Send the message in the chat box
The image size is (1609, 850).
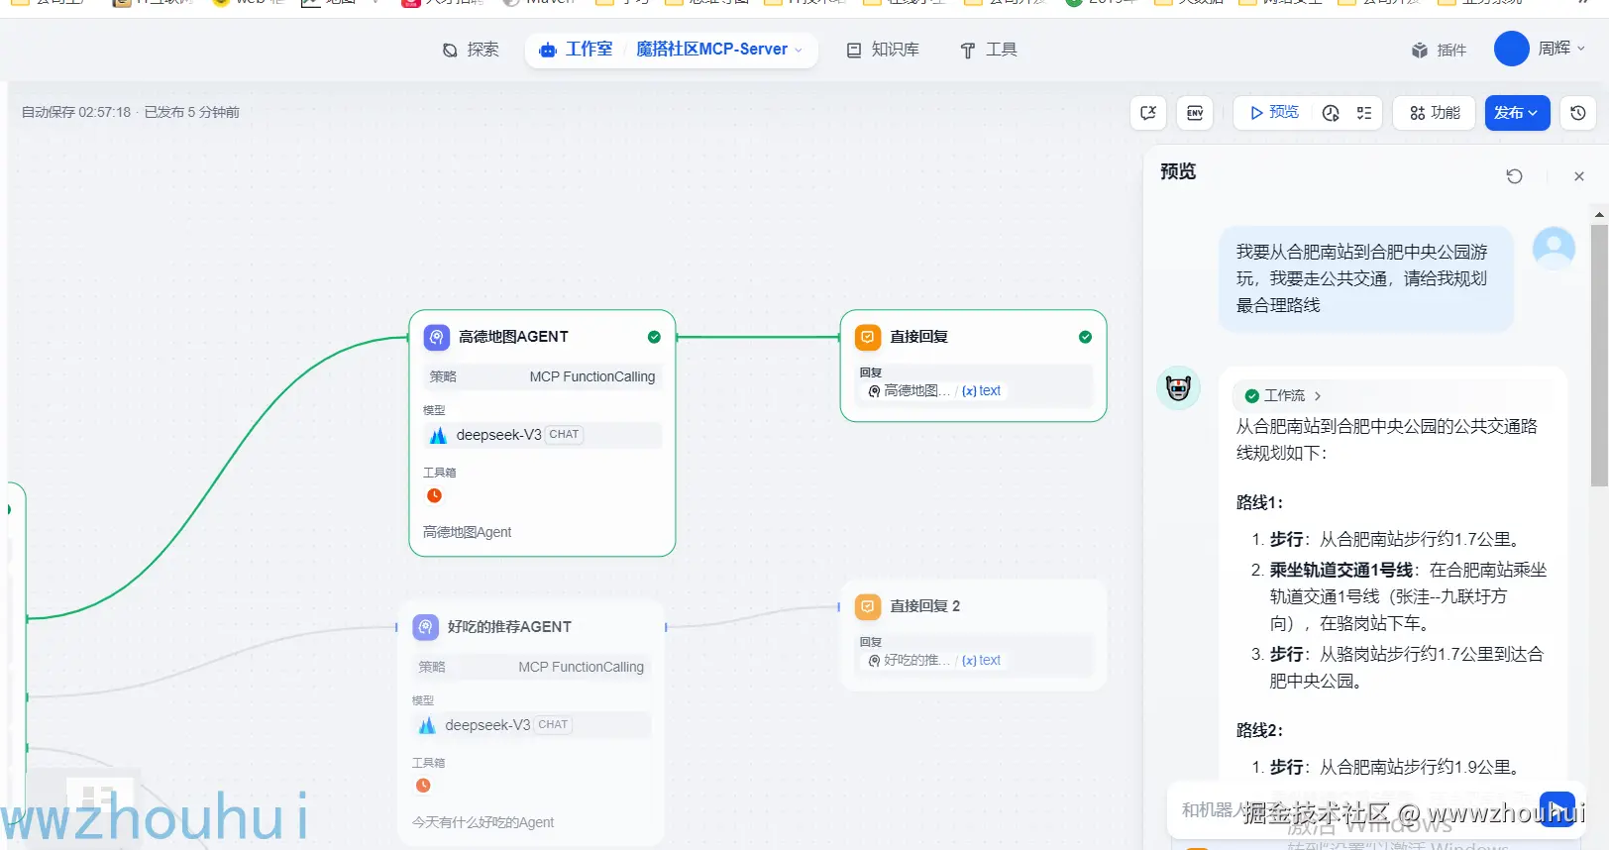pos(1556,809)
